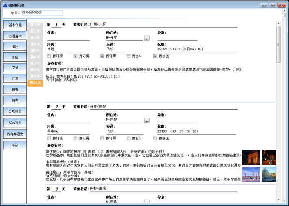Screen dimensions: 289x206
Task: Click outer window scrollbar thumb near title bar
Action: point(284,15)
